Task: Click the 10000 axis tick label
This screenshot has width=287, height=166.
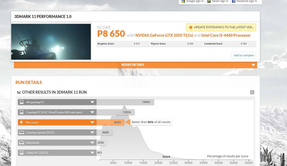Action: click(x=128, y=163)
